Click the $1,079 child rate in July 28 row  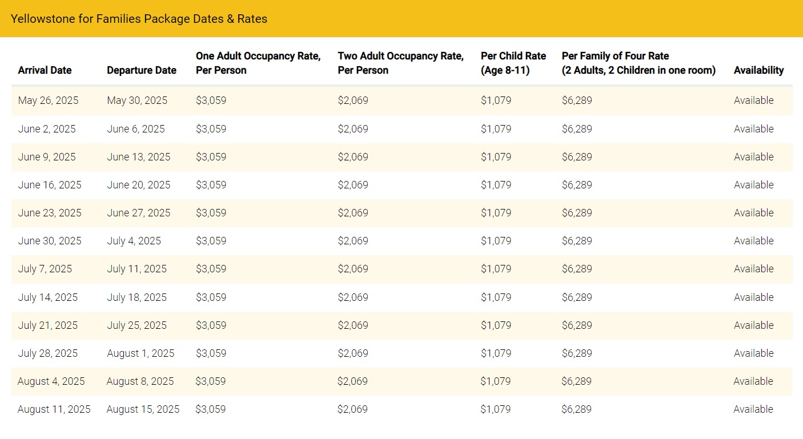tap(496, 353)
